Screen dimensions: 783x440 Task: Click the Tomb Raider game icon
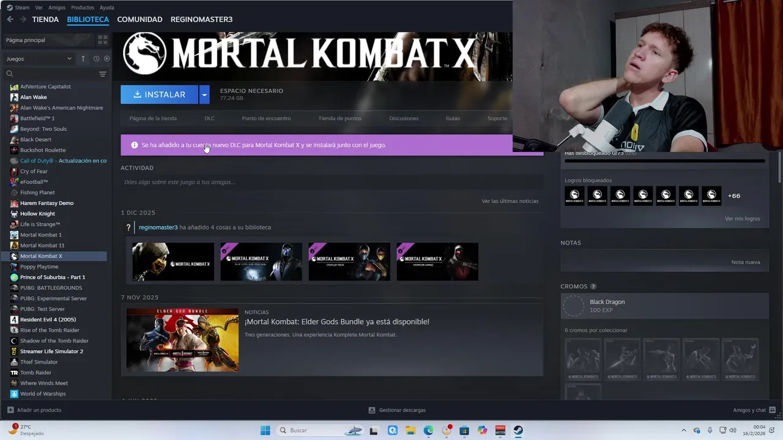[x=14, y=373]
